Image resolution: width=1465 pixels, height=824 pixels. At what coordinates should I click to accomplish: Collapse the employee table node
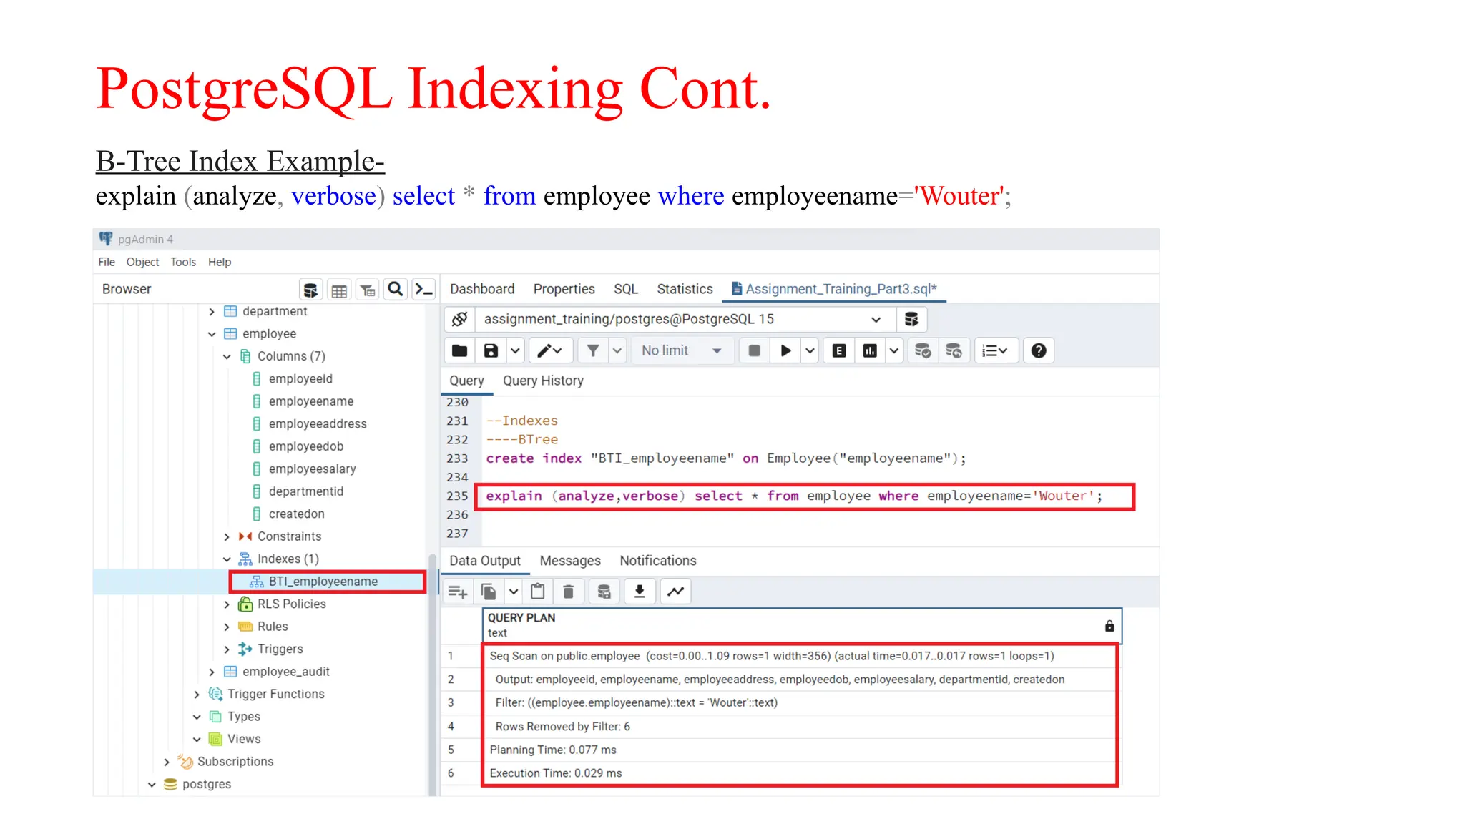(x=212, y=334)
